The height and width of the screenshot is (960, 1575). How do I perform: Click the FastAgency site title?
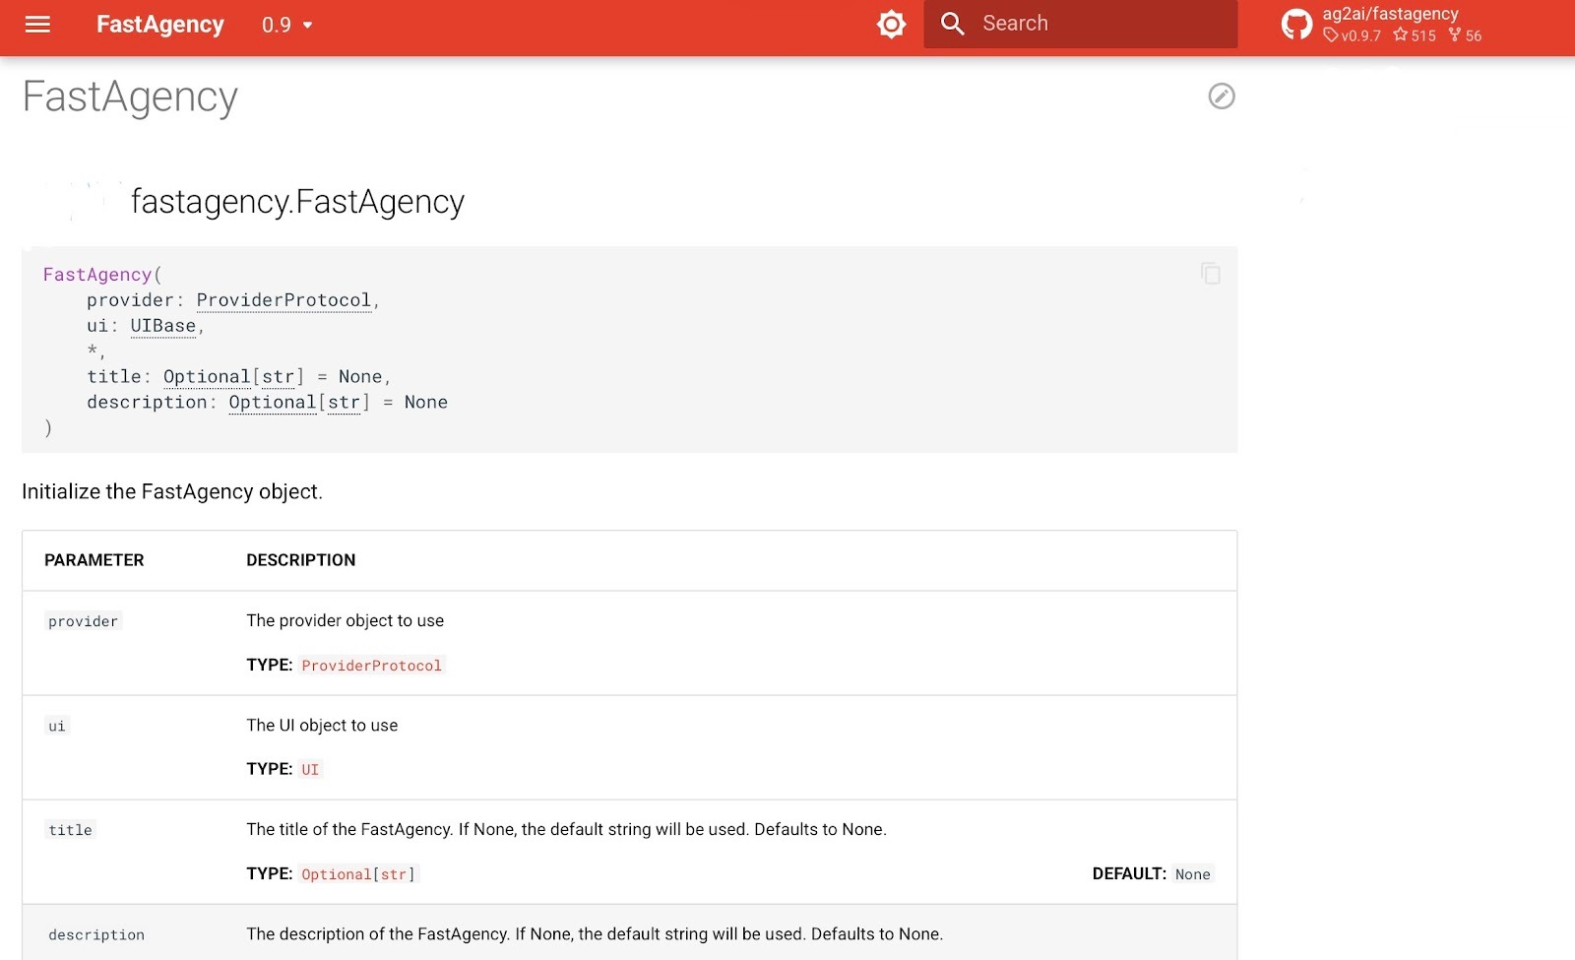pyautogui.click(x=159, y=25)
